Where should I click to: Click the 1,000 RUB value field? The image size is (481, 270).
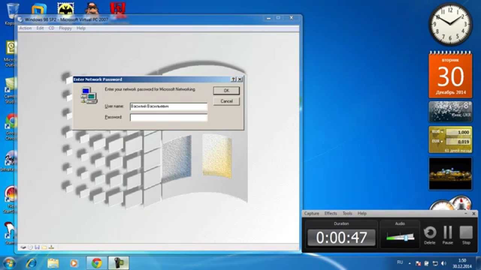(x=458, y=132)
